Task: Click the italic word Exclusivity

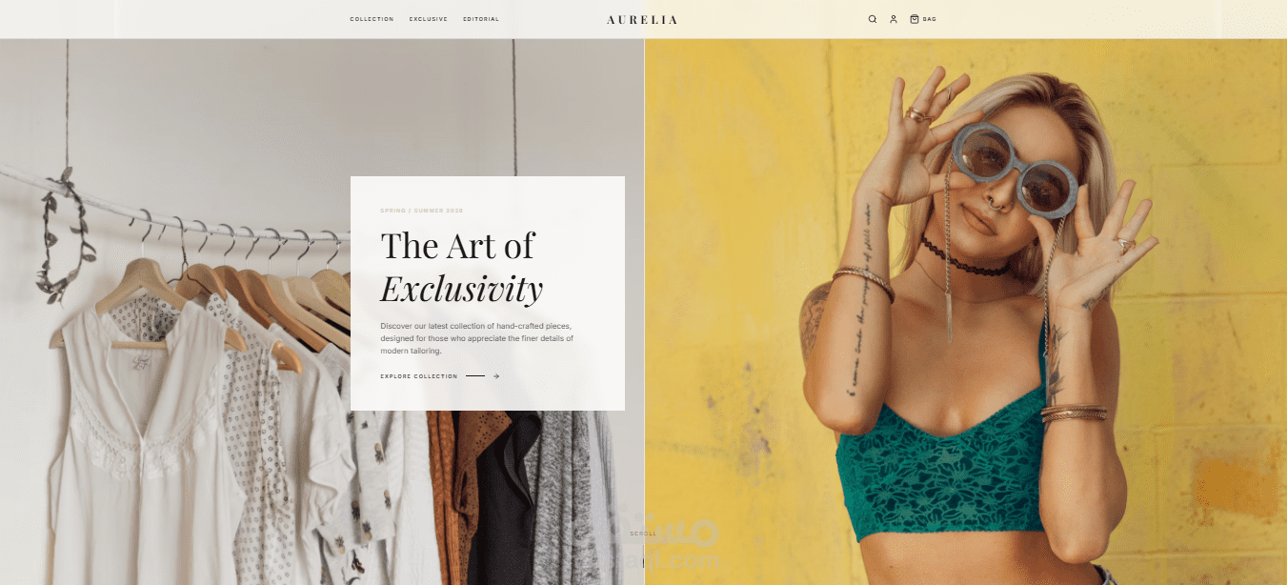Action: (x=462, y=288)
